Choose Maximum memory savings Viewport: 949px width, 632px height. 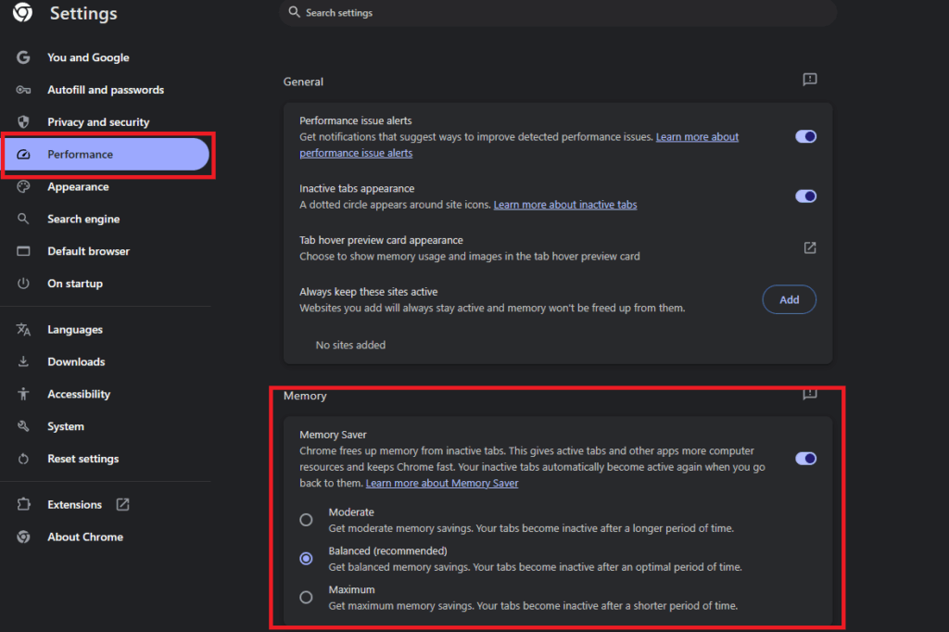306,597
